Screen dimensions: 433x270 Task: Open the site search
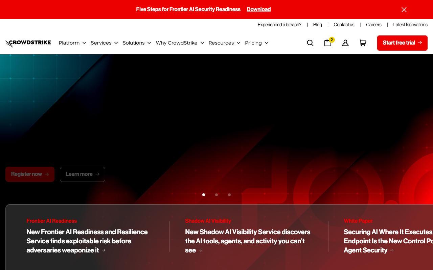(310, 43)
